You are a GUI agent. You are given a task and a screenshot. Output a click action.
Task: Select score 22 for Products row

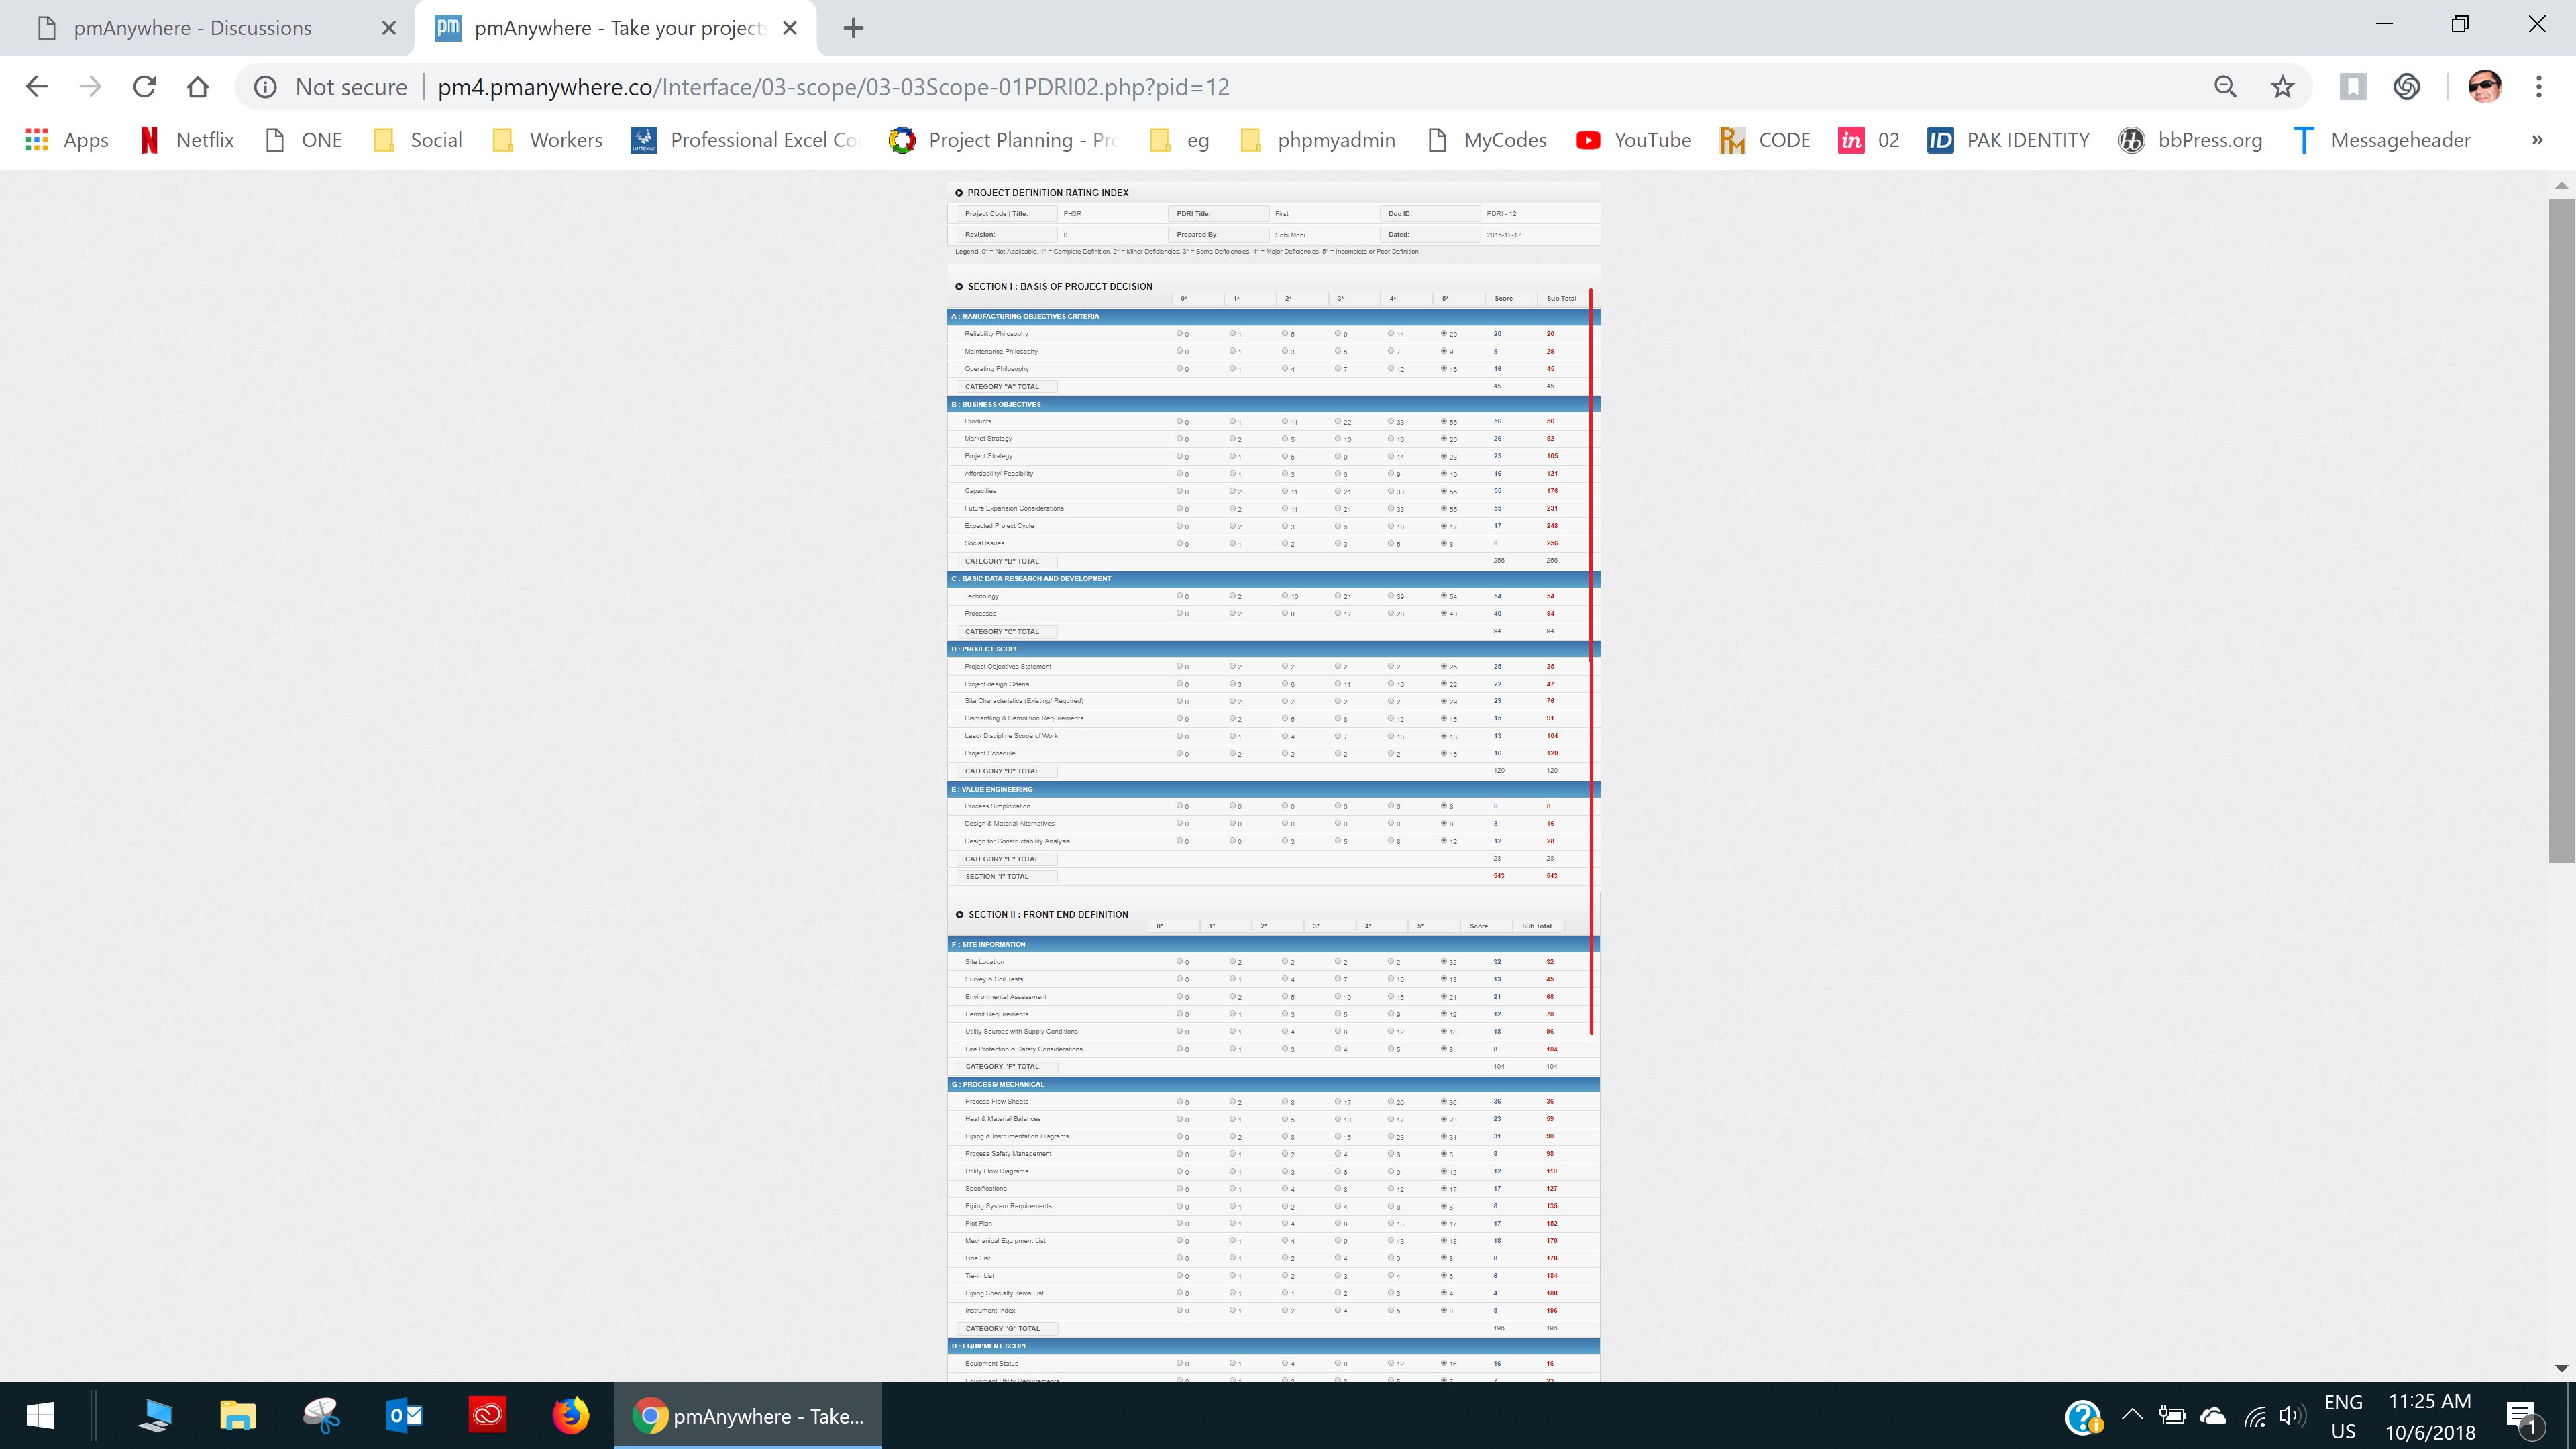point(1338,422)
